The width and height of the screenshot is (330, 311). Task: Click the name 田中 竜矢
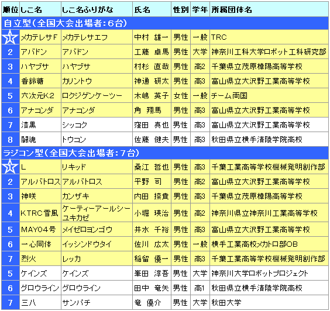[152, 288]
